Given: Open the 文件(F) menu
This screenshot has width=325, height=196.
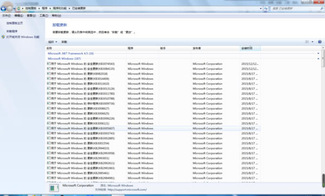Looking at the screenshot, I should point(6,16).
